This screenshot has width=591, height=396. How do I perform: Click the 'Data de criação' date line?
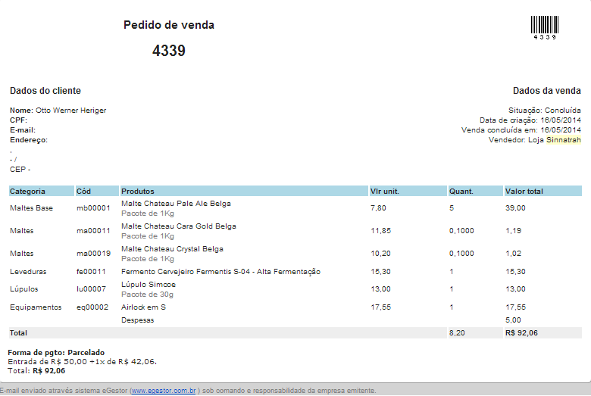pos(530,120)
